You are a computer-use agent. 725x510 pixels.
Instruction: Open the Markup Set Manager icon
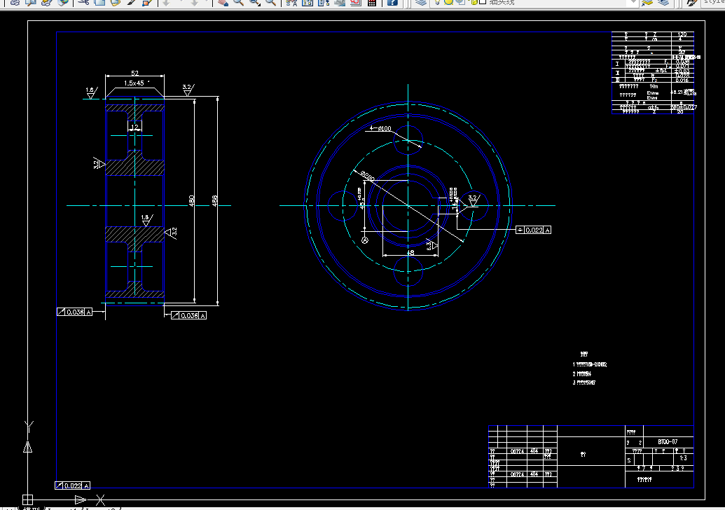point(355,2)
